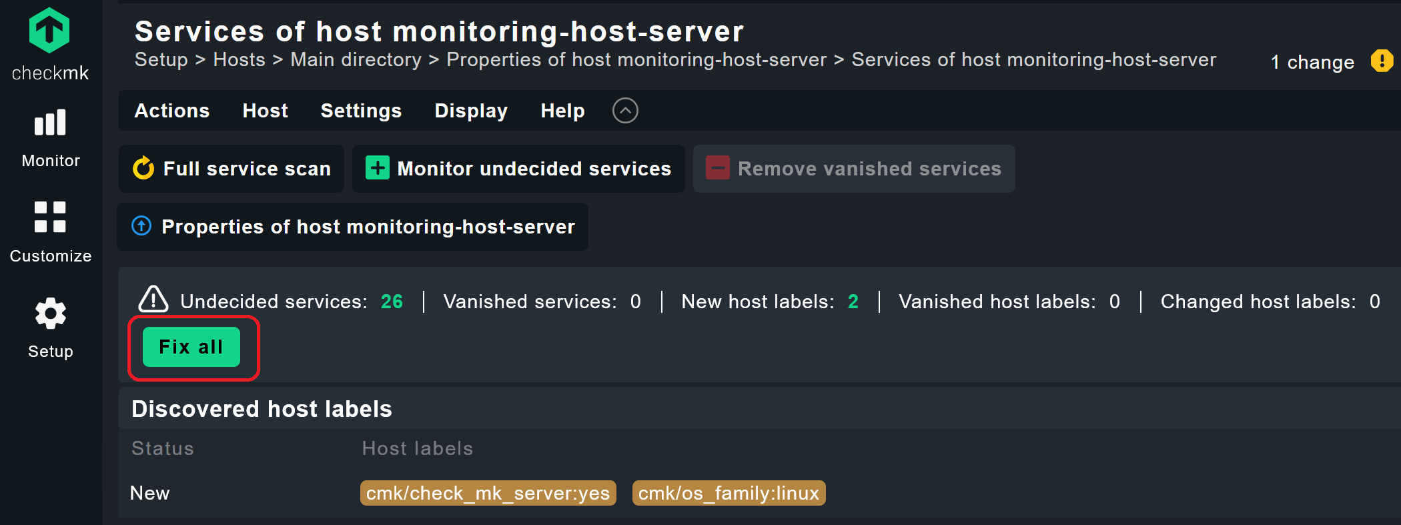
Task: Open the 1 change pending link
Action: coord(1312,62)
